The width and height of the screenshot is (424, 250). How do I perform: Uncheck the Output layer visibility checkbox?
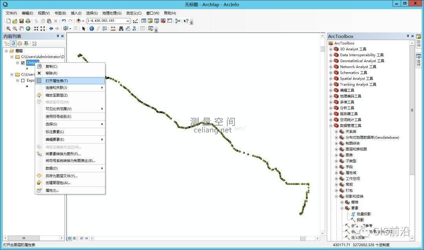pyautogui.click(x=23, y=63)
